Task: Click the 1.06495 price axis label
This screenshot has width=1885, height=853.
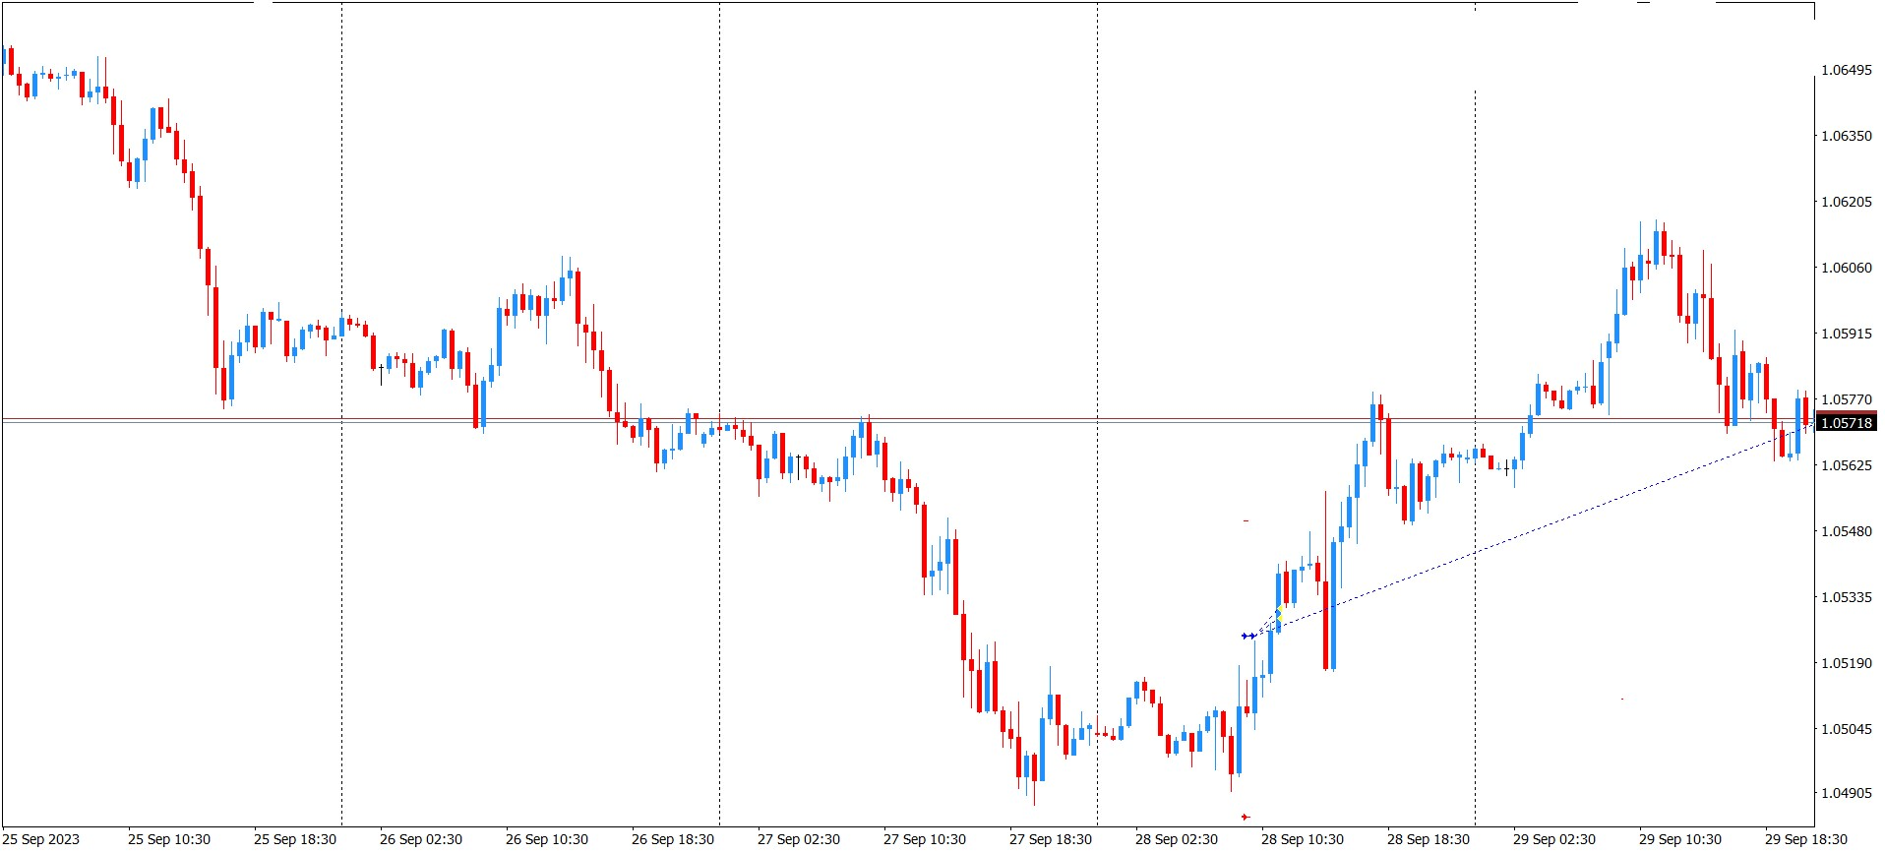Action: pyautogui.click(x=1847, y=70)
